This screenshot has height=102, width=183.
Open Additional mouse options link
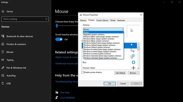point(67,64)
